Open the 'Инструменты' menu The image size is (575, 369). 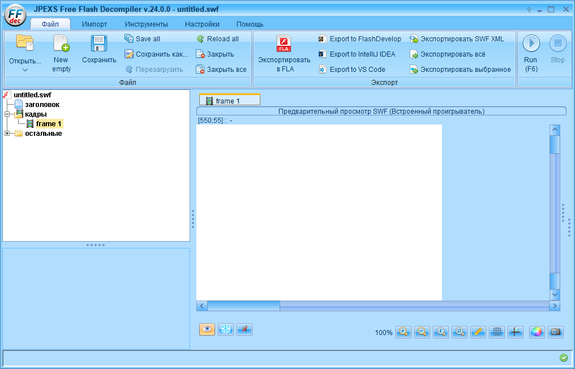(x=148, y=24)
